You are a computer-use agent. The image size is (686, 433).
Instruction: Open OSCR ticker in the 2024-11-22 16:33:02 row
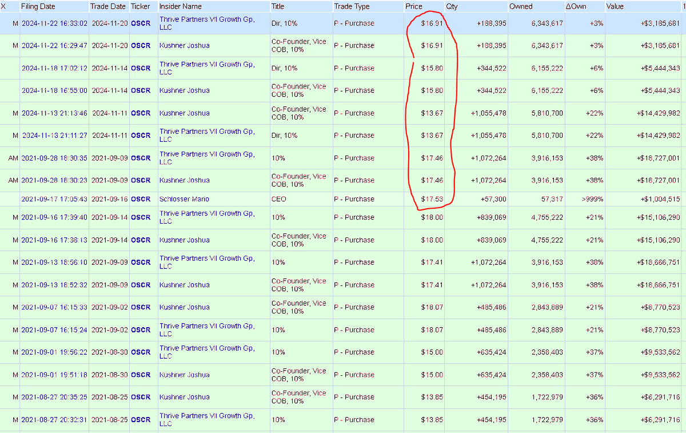pos(141,23)
